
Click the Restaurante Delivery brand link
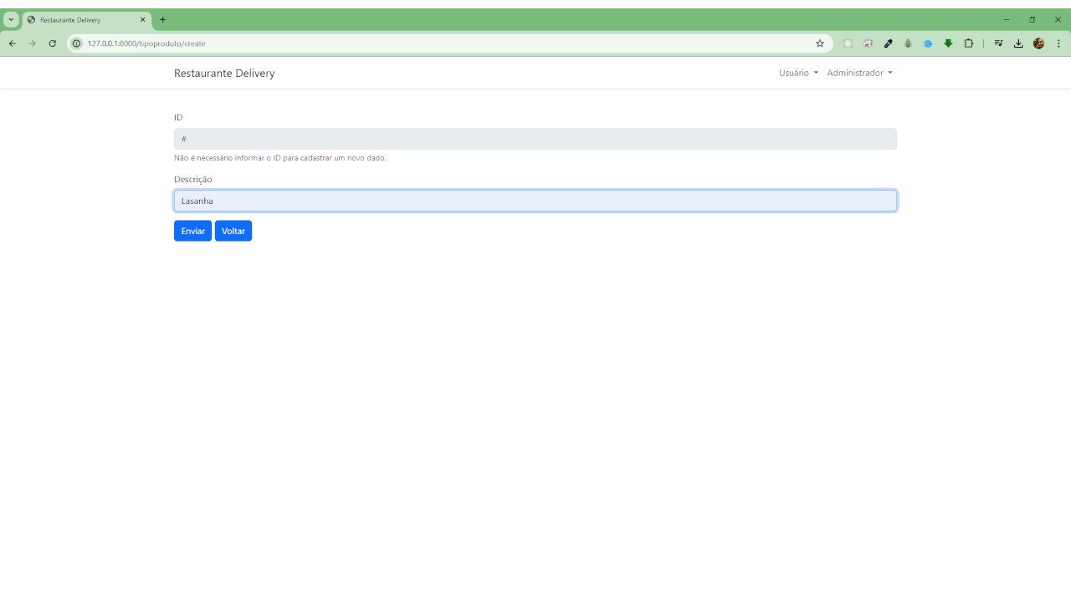tap(224, 74)
